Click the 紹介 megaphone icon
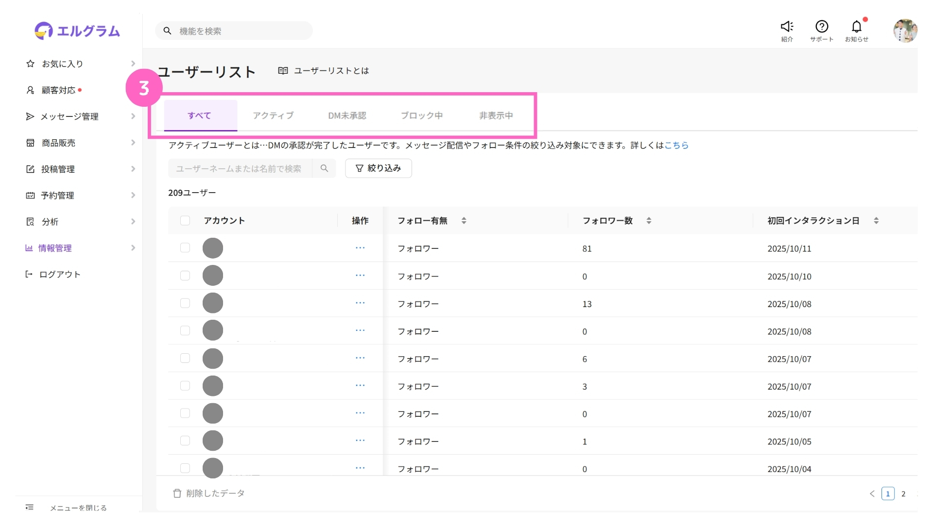Screen dimensions: 933x524 coord(787,27)
